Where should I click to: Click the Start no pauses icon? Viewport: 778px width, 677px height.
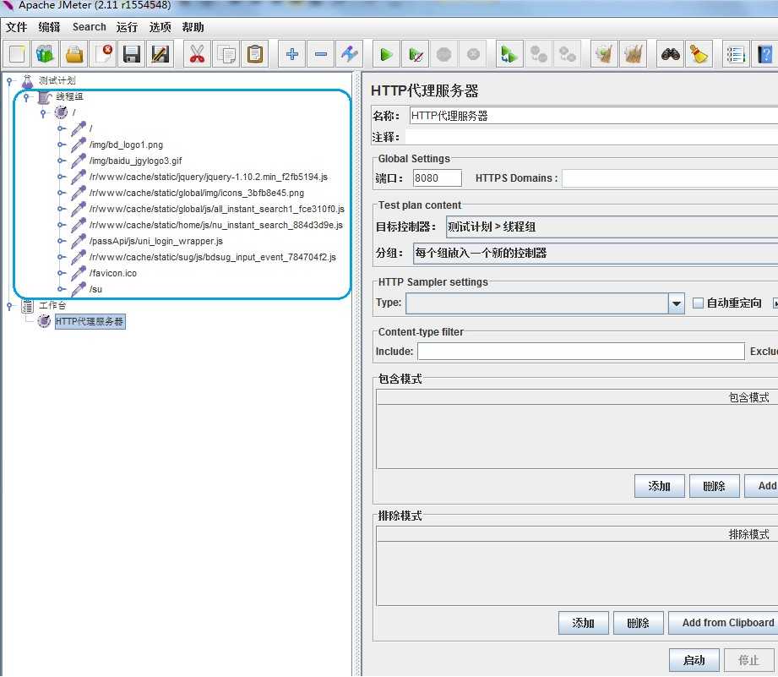pos(416,53)
